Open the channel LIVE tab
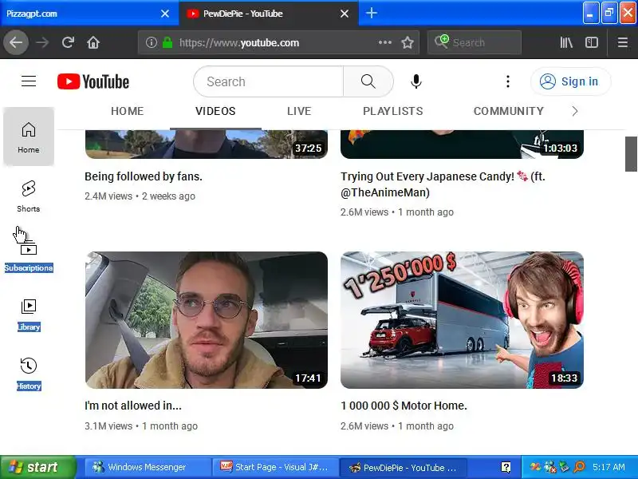The width and height of the screenshot is (638, 479). click(x=299, y=111)
